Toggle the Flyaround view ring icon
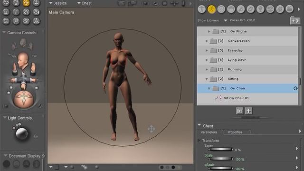 [x=34, y=56]
